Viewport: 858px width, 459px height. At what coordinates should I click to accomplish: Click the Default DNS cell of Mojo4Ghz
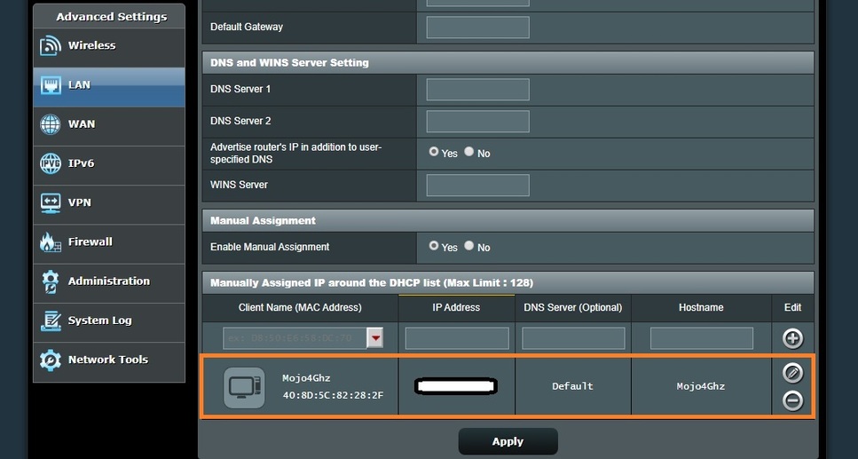pyautogui.click(x=572, y=386)
